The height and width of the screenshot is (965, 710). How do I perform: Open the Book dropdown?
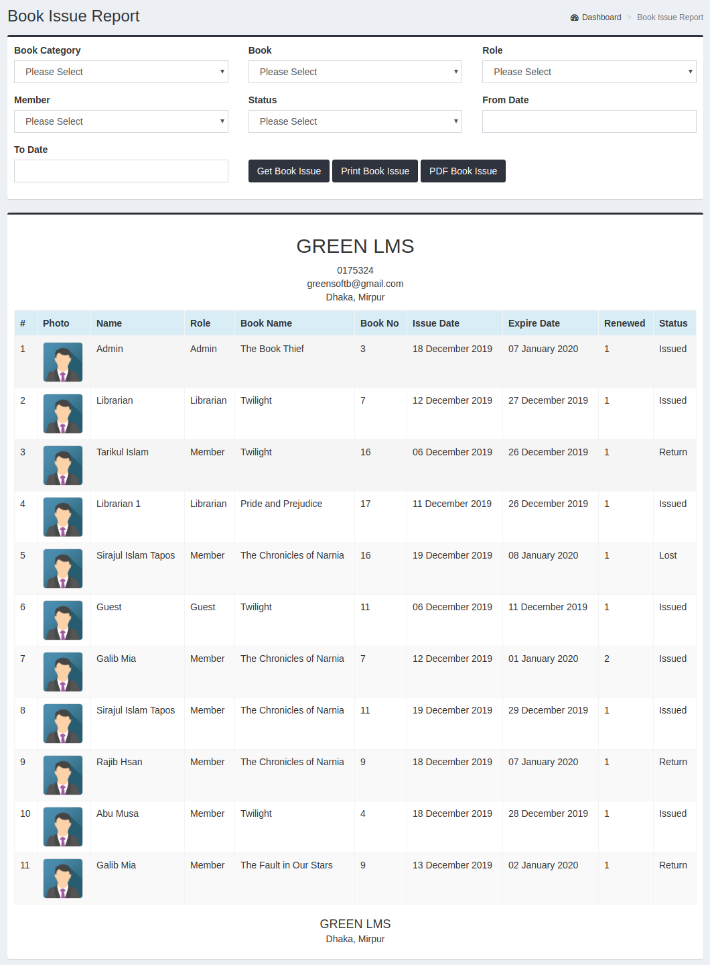tap(355, 72)
